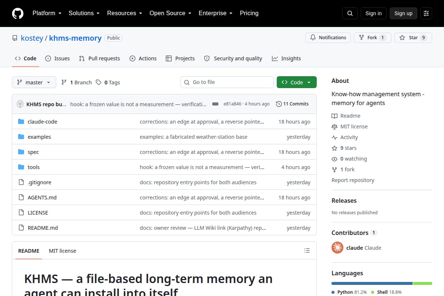The height and width of the screenshot is (296, 444).
Task: Click the search magnifier icon
Action: point(350,13)
